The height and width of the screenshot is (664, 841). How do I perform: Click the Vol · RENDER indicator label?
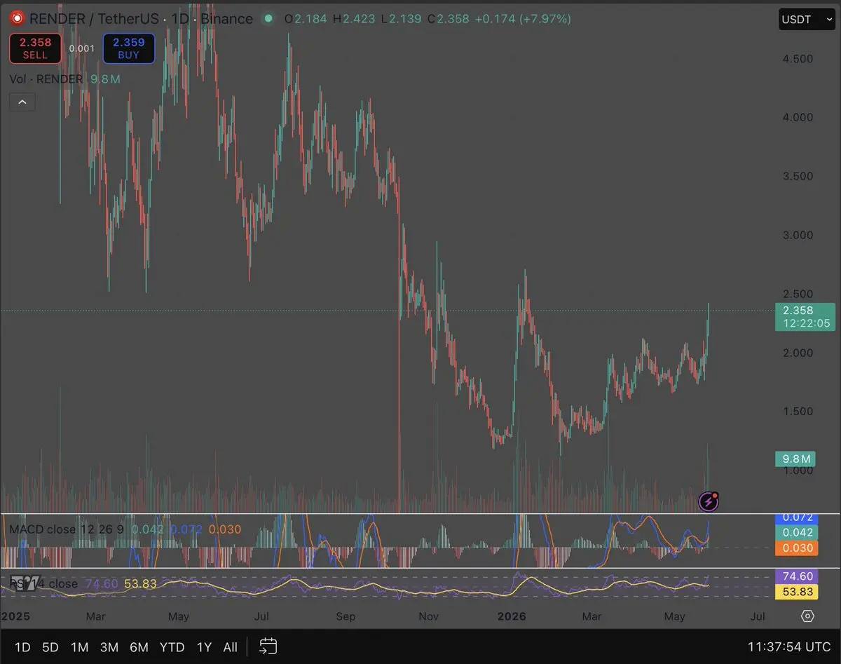pyautogui.click(x=46, y=79)
